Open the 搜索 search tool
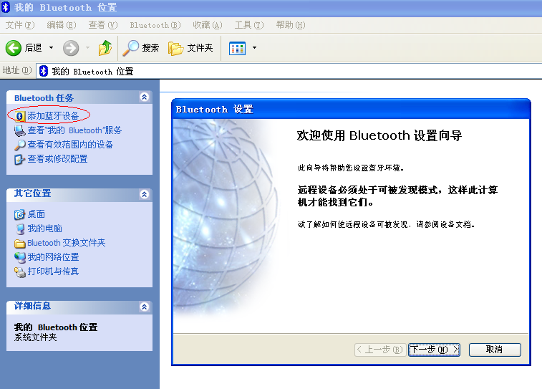The width and height of the screenshot is (542, 389). (141, 48)
